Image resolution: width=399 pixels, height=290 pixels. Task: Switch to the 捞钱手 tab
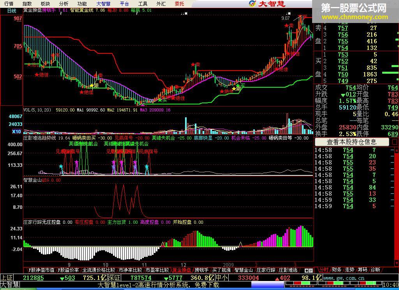[201, 270]
